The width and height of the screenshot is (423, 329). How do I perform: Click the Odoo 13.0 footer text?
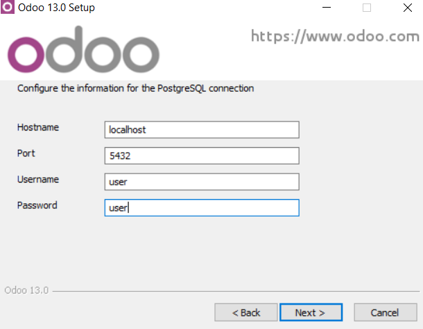coord(26,290)
